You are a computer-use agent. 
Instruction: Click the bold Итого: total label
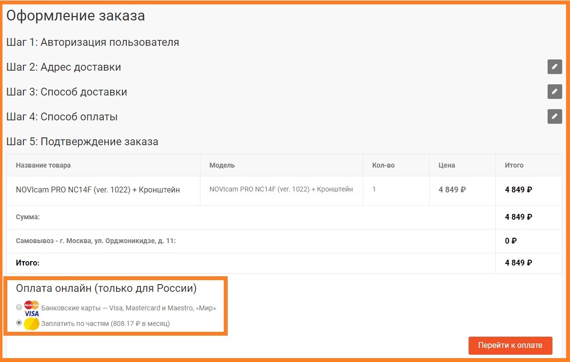tap(28, 263)
